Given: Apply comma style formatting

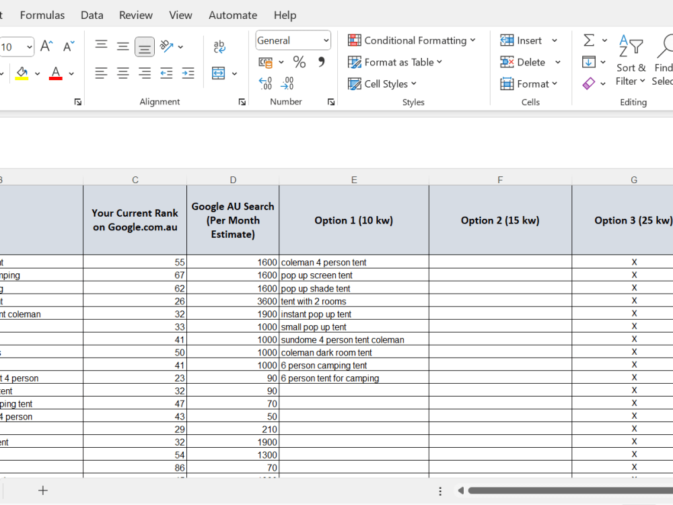Looking at the screenshot, I should 321,62.
